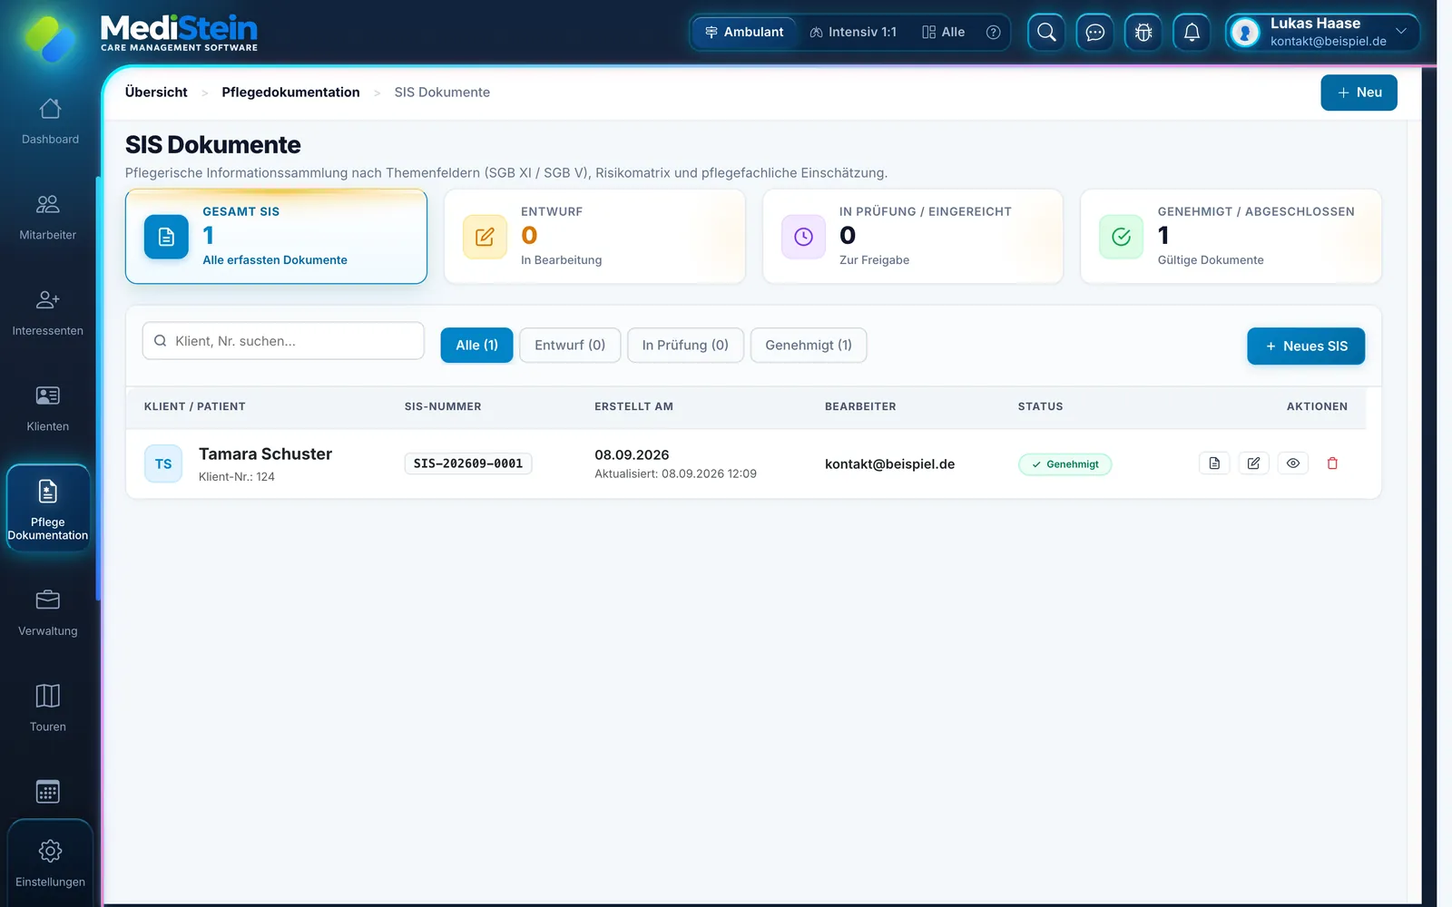The width and height of the screenshot is (1452, 907).
Task: View Tamara Schuster's SIS via the eye icon
Action: point(1293,463)
